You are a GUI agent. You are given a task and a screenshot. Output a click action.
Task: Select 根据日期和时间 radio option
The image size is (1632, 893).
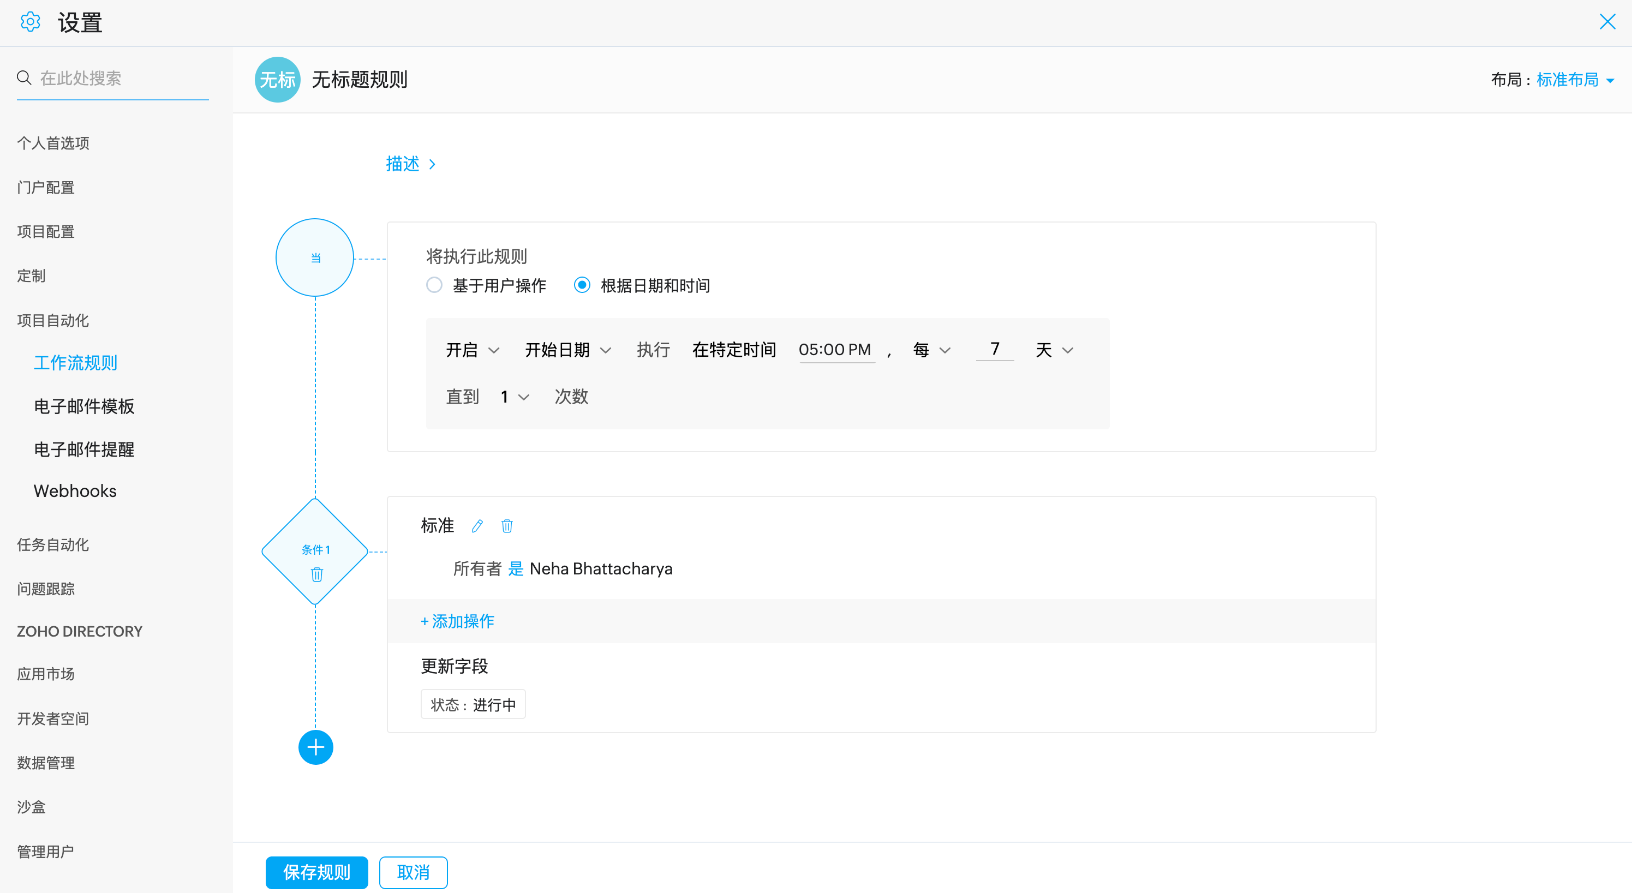(582, 286)
